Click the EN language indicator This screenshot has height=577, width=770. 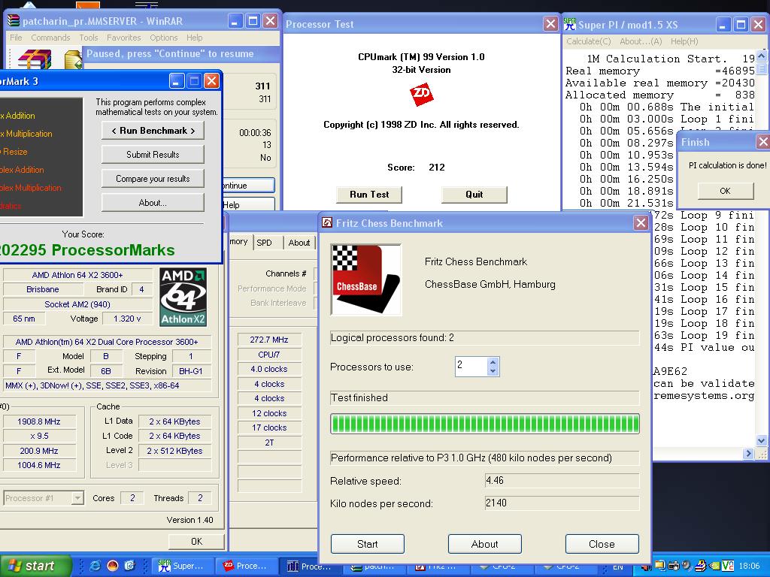tap(618, 567)
